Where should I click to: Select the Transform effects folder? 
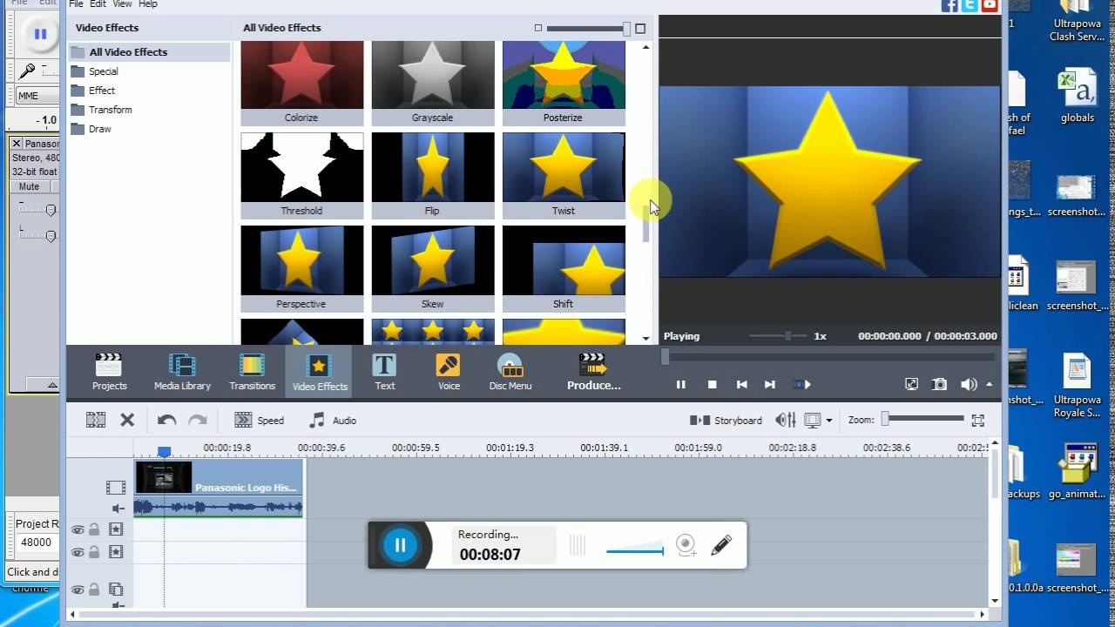pos(101,110)
